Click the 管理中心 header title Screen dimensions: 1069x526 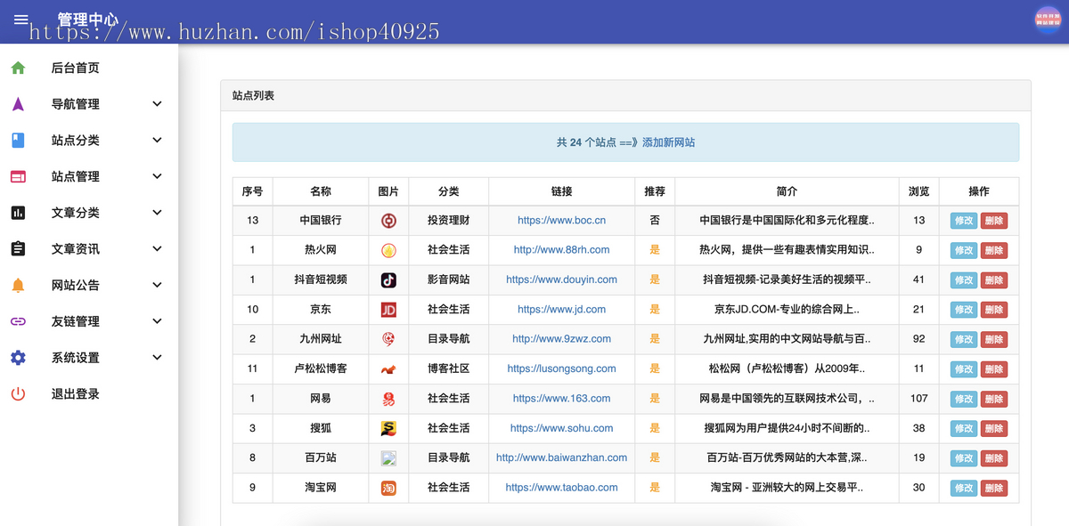coord(87,19)
